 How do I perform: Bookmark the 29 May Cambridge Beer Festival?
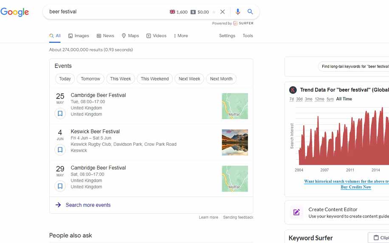60,186
